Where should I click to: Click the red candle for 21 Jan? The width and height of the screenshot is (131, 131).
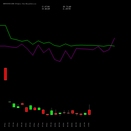[x=26, y=110]
